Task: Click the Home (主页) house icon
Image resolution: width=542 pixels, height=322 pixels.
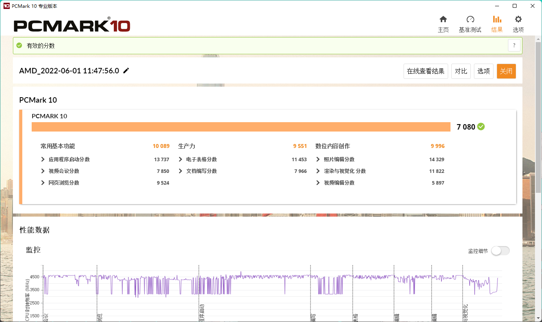Action: tap(443, 20)
